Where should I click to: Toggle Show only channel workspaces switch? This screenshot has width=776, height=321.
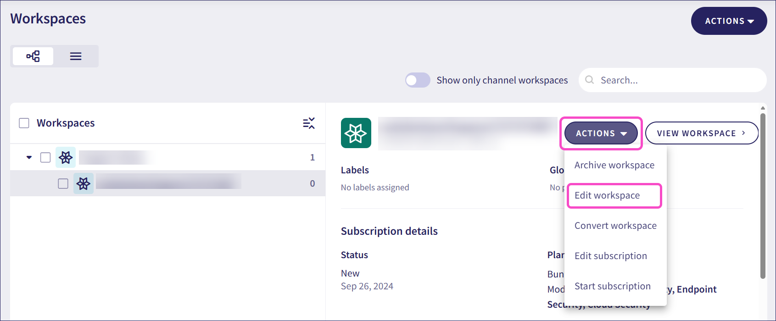418,80
